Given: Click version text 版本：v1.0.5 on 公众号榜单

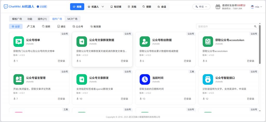Looking at the screenshot, I should coord(19,55).
